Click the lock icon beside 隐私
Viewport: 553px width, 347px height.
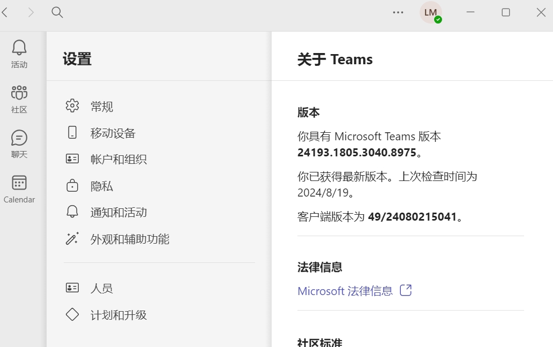coord(72,185)
